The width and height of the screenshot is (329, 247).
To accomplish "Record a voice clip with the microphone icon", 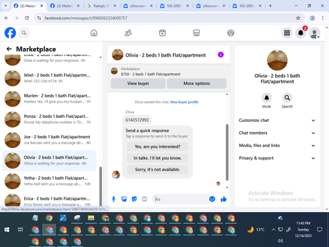I will [114, 199].
